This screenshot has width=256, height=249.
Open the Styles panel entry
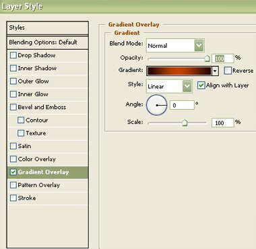coord(48,28)
